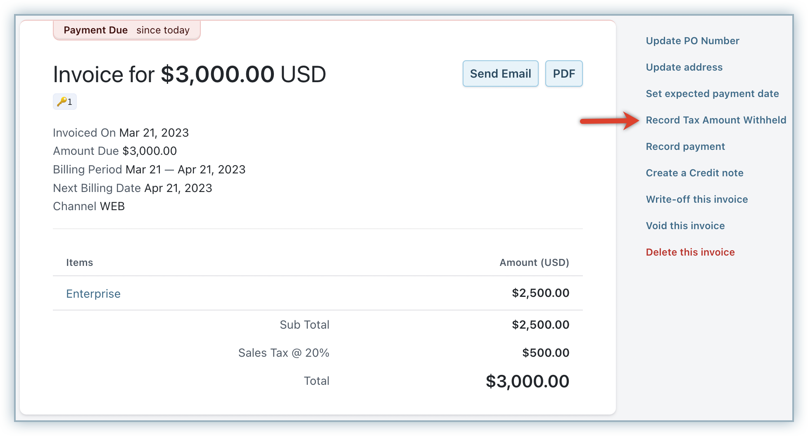
Task: Click the $3,000.00 total amount
Action: (527, 381)
